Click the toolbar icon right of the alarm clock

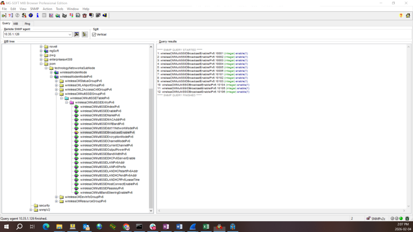point(91,16)
